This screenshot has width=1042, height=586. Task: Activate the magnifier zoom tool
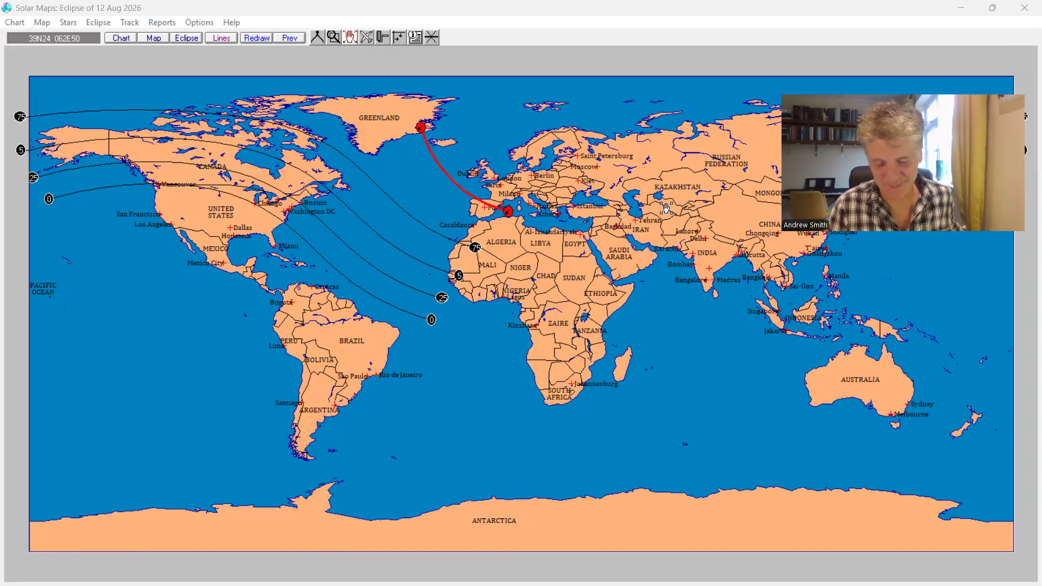tap(334, 37)
